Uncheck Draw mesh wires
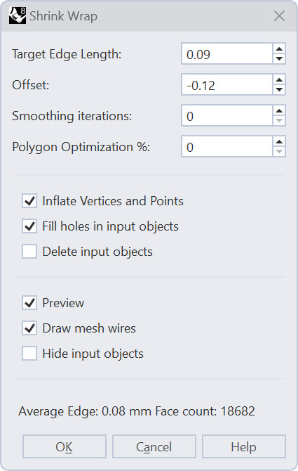This screenshot has height=471, width=298. coord(29,328)
